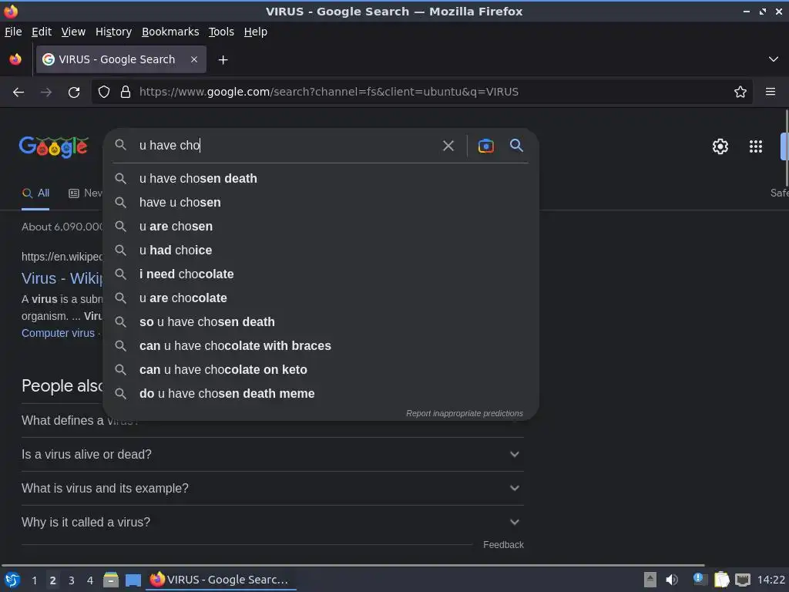Switch to workspace 1 in taskbar
Viewport: 789px width, 592px height.
34,580
